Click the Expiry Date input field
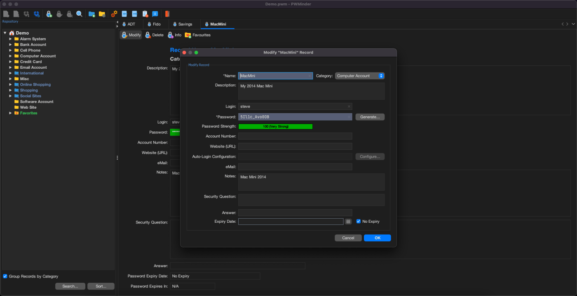Viewport: 577px width, 296px height. click(x=291, y=221)
